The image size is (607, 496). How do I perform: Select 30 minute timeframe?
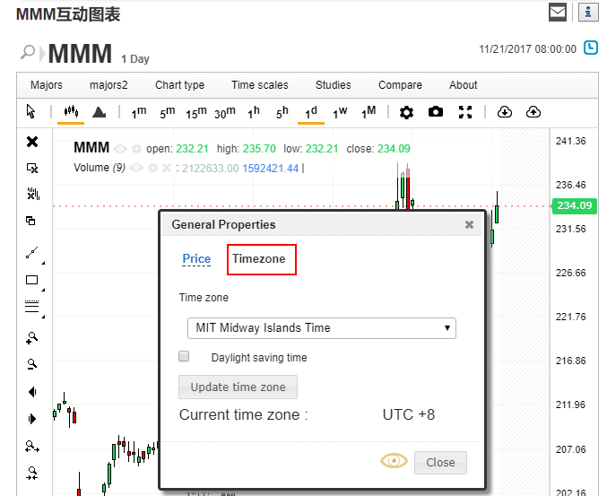pos(225,112)
